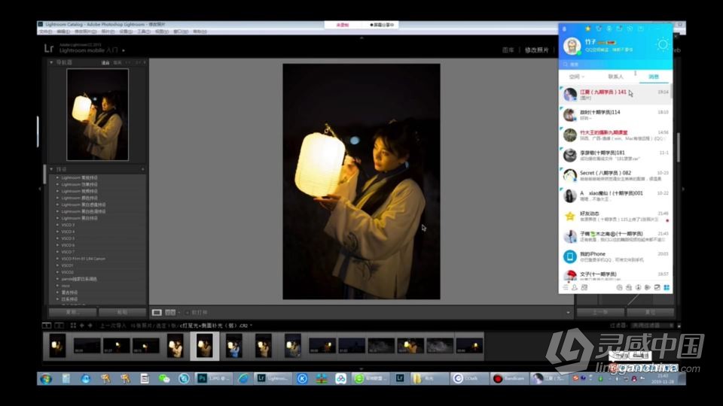This screenshot has height=406, width=723.
Task: Toggle the filter switch in filmstrip header
Action: pos(679,326)
